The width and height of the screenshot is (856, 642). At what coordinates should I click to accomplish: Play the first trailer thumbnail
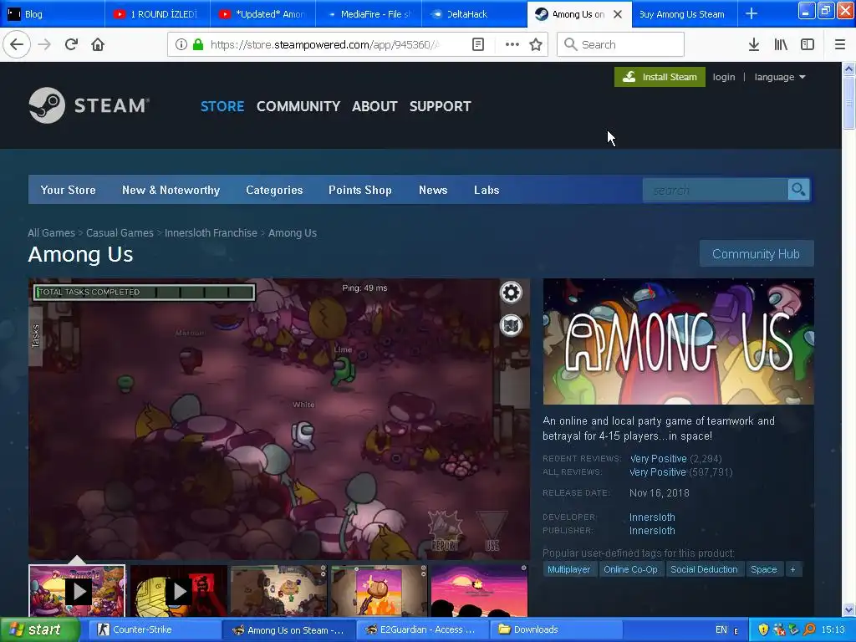(77, 591)
